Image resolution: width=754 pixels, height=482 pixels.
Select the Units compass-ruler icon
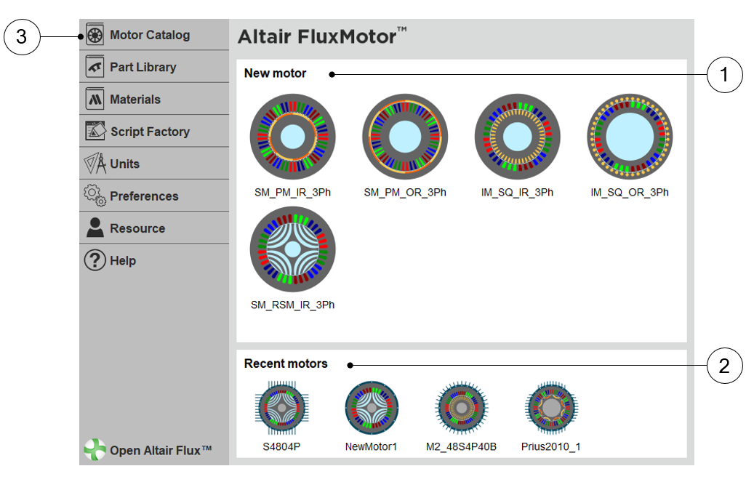[x=95, y=164]
